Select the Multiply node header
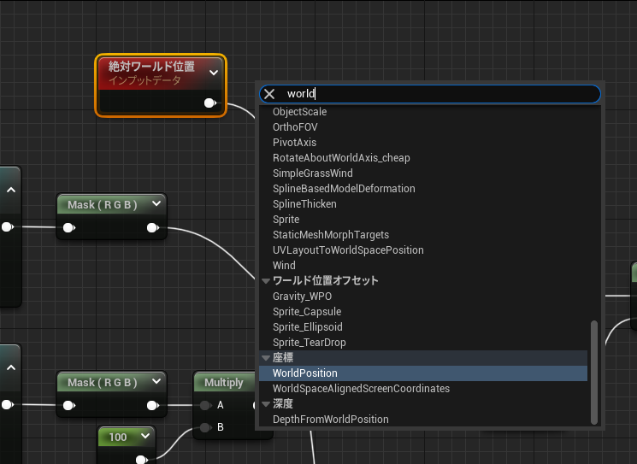Viewport: 637px width, 464px height. point(224,383)
